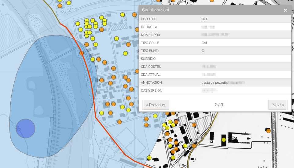Viewport: 294px width, 168px height.
Task: Click the small dark blue circle on map
Action: coord(25,128)
